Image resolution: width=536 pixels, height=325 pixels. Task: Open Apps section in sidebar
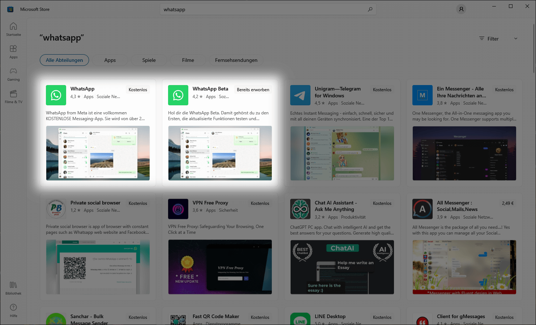[13, 52]
